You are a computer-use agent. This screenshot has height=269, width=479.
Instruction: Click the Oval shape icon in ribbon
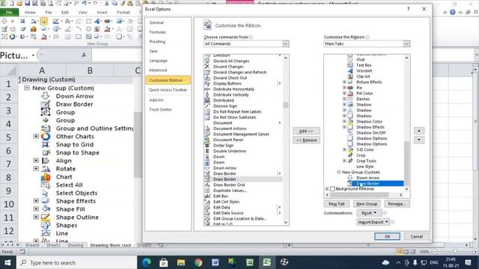click(88, 29)
